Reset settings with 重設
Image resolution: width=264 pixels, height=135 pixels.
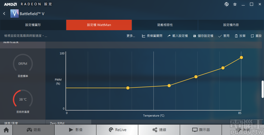(256, 36)
